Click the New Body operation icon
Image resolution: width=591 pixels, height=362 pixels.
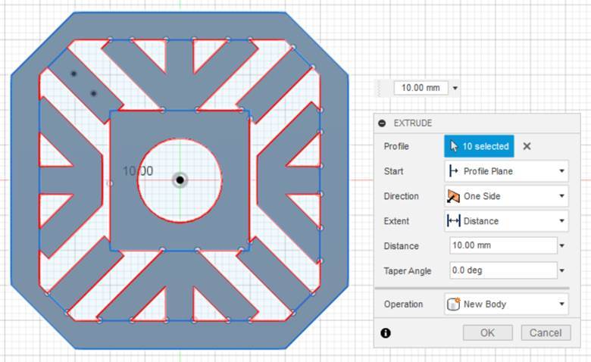click(x=453, y=304)
